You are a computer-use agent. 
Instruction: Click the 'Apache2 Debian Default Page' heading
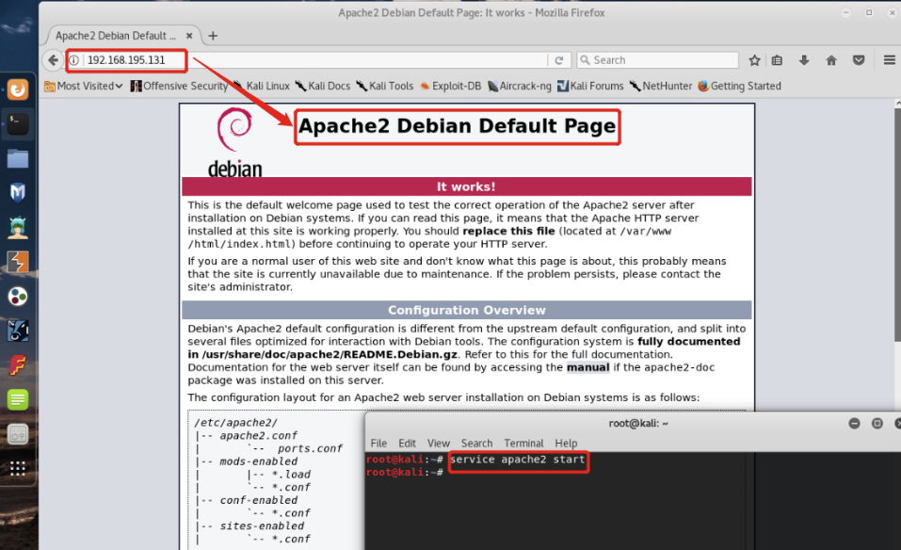coord(458,126)
